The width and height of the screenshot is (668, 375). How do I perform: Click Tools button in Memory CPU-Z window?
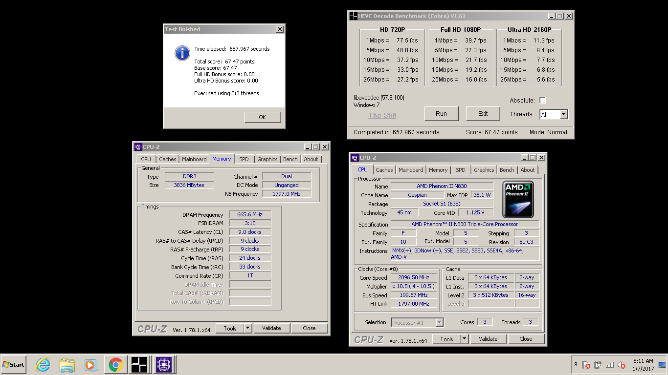point(229,329)
